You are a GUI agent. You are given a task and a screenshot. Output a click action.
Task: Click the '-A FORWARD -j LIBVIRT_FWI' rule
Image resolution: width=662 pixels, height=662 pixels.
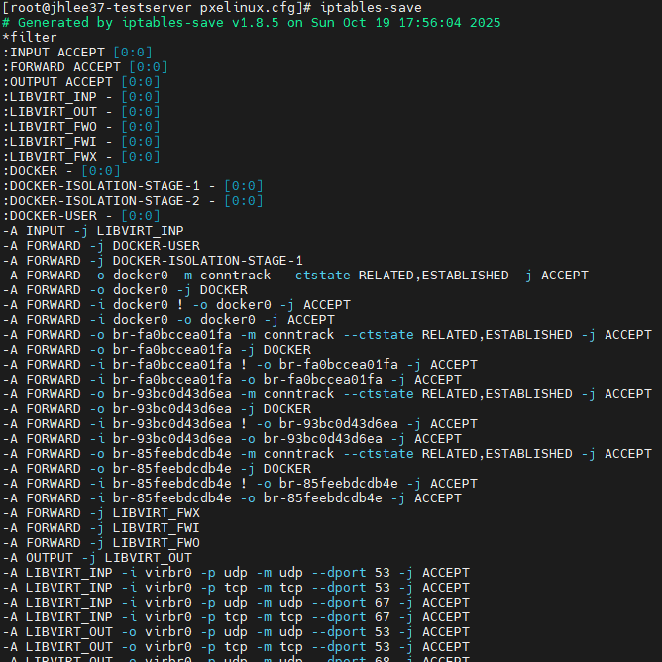click(101, 527)
